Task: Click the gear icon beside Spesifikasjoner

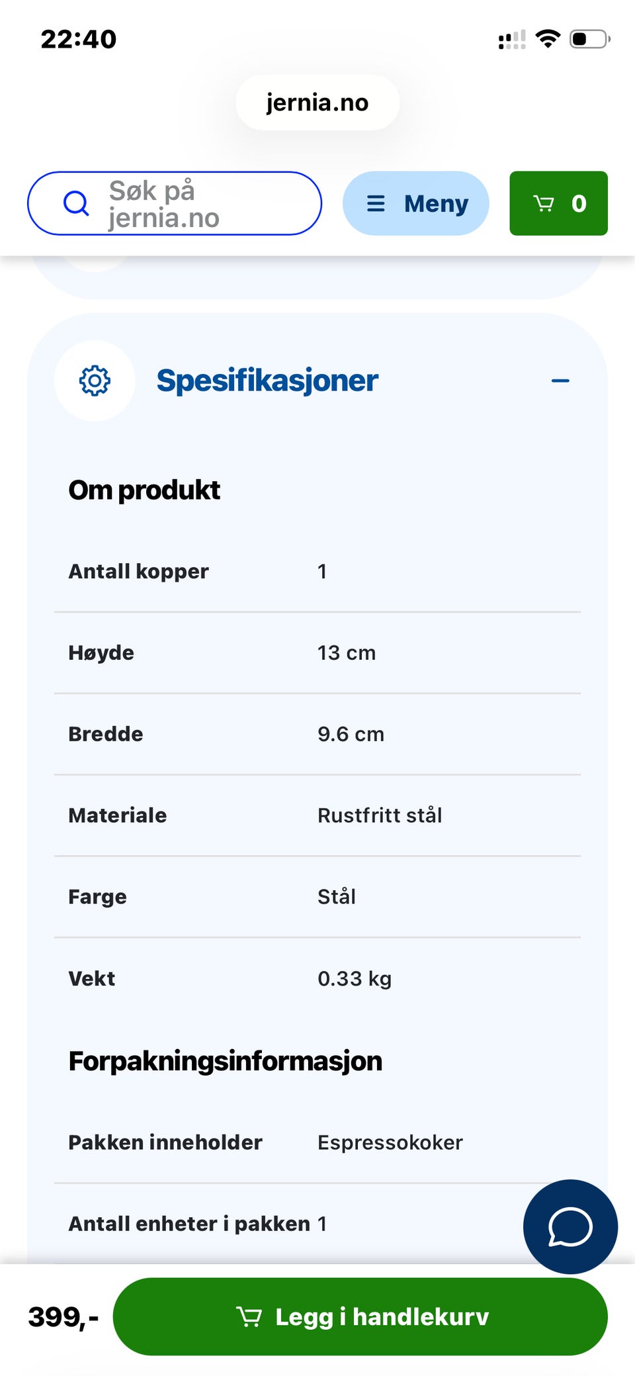Action: [x=95, y=381]
